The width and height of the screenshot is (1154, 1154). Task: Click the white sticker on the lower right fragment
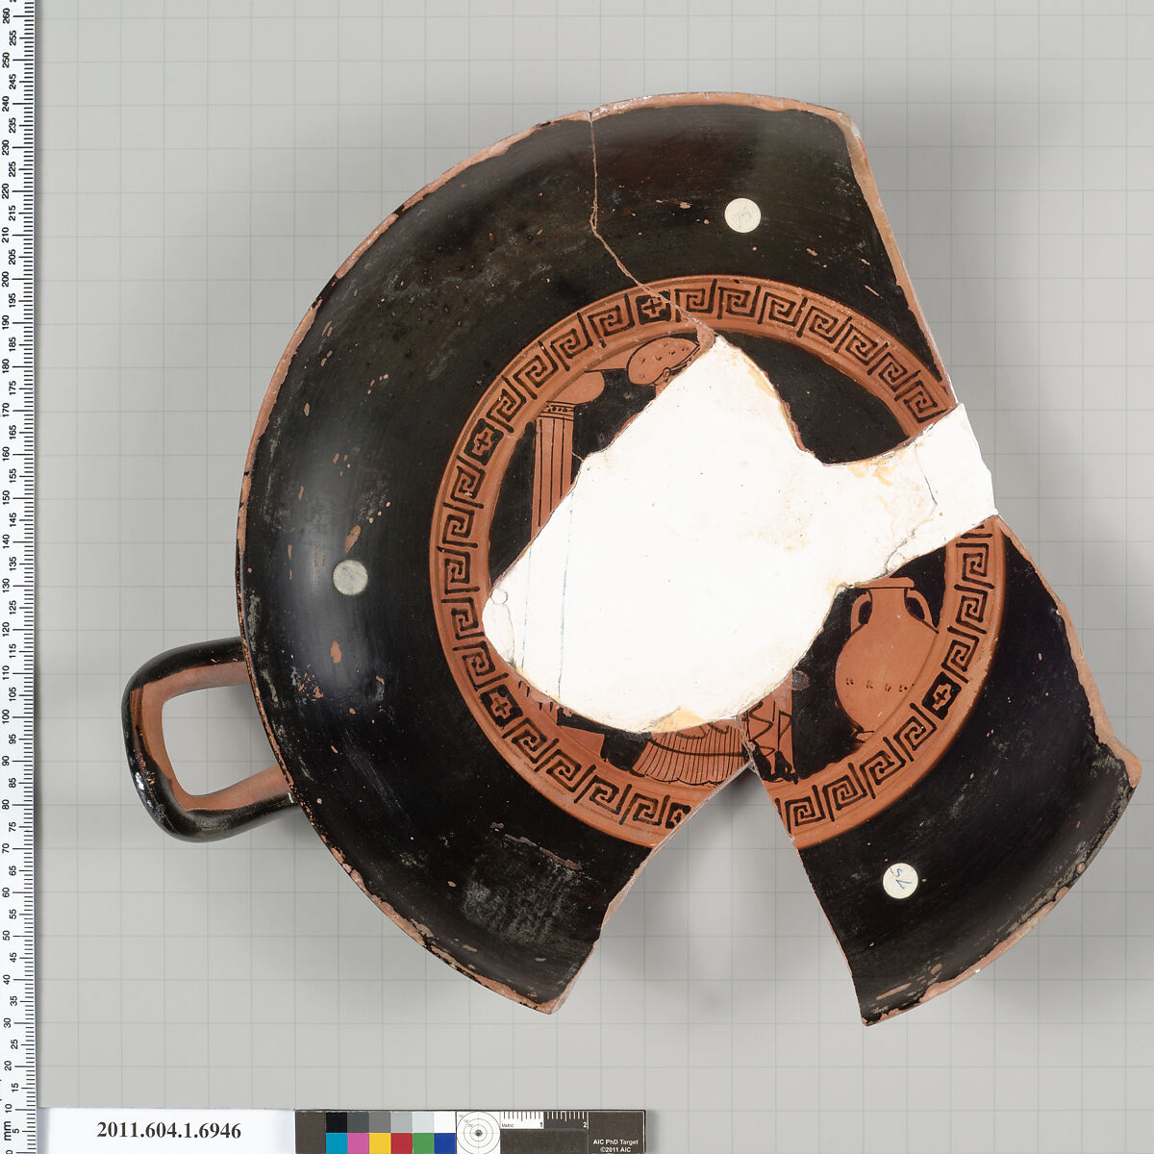900,879
